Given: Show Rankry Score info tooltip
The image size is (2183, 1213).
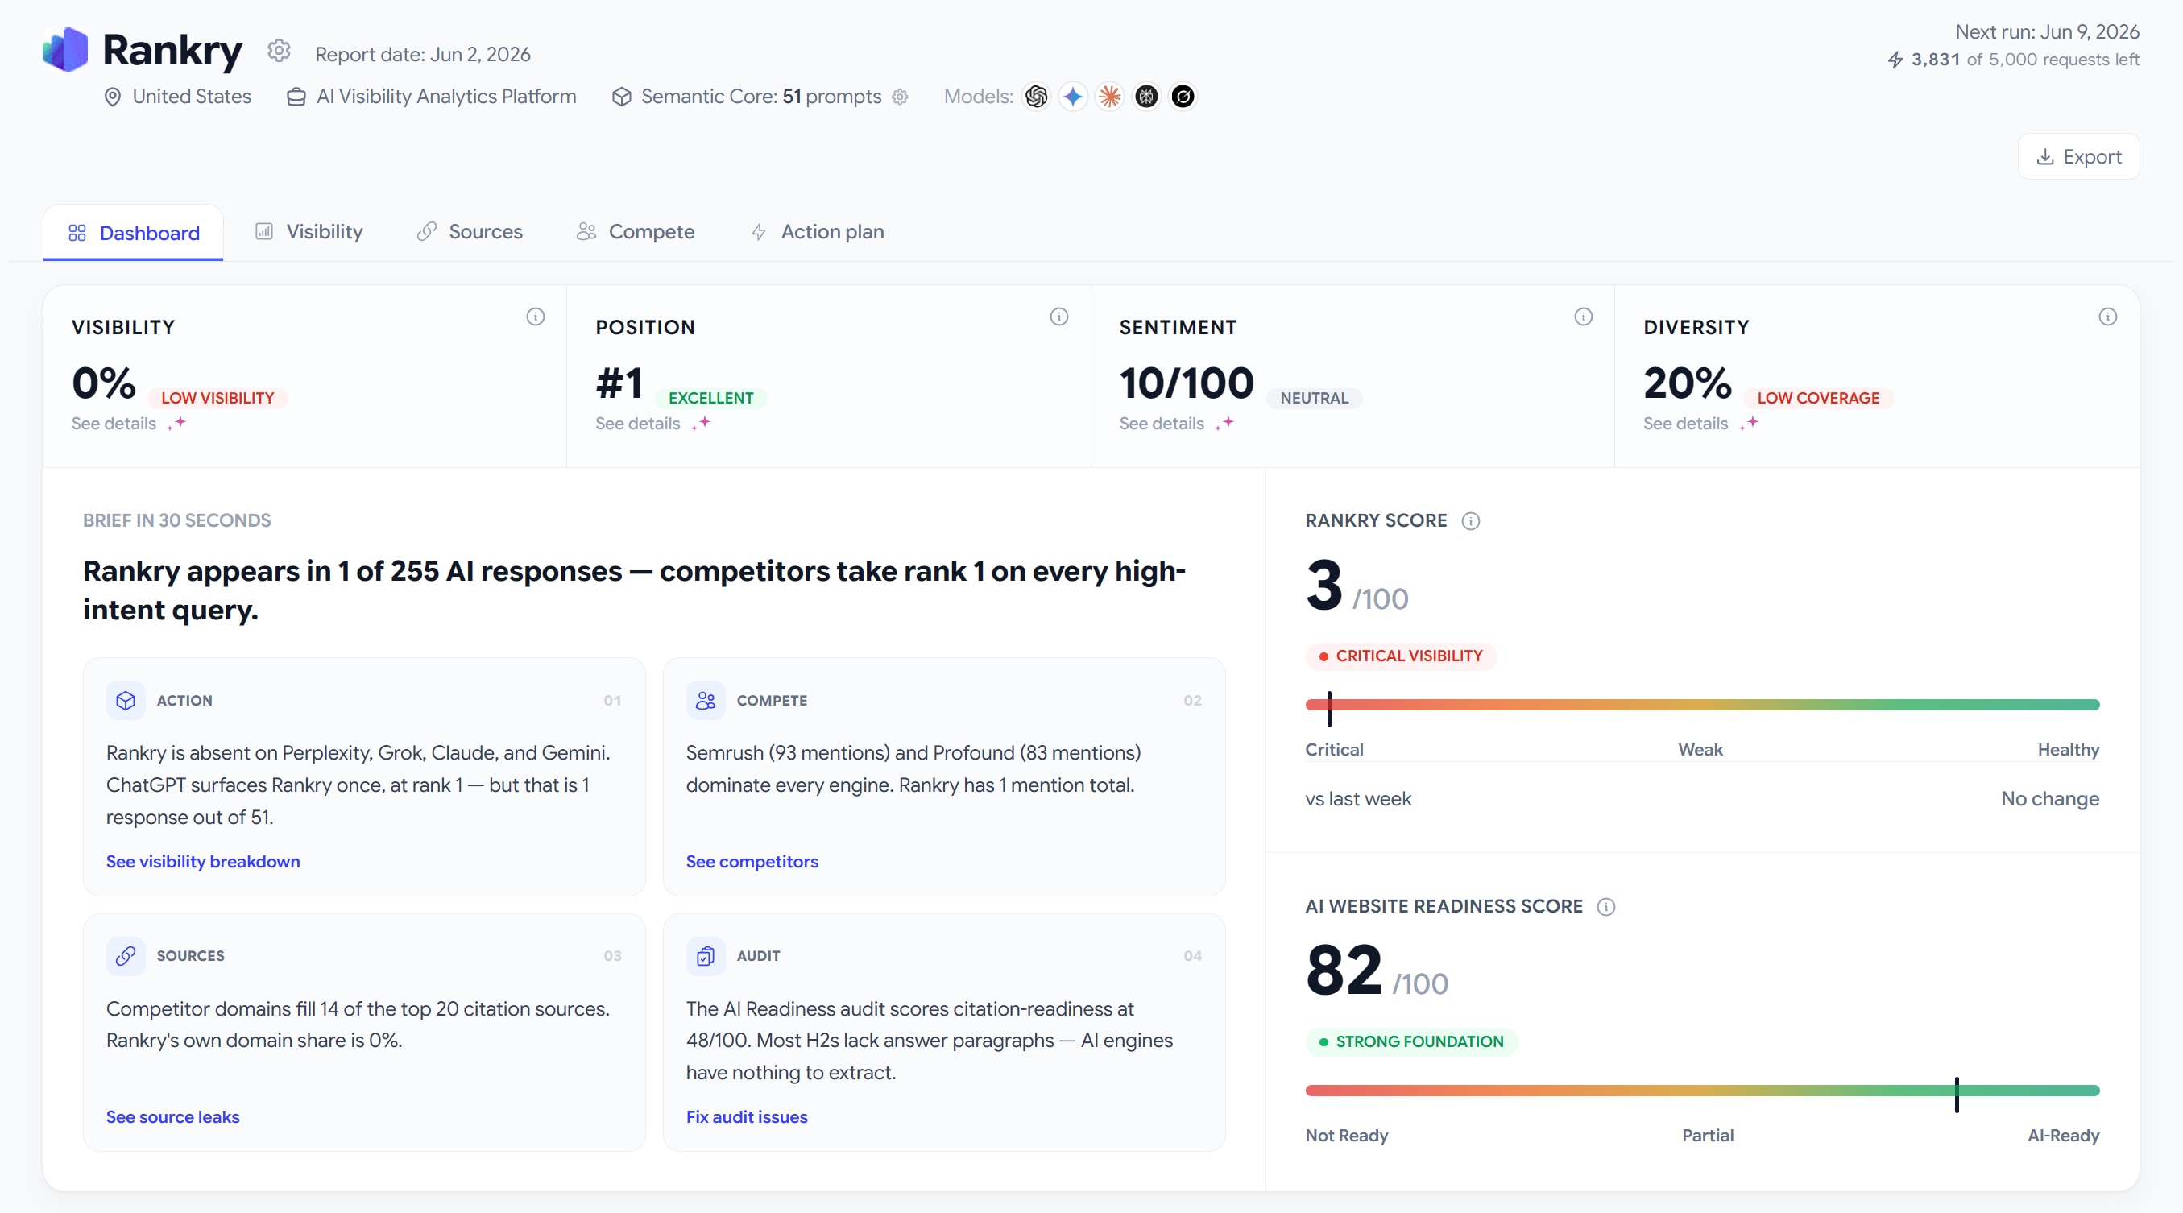Looking at the screenshot, I should click(x=1471, y=521).
